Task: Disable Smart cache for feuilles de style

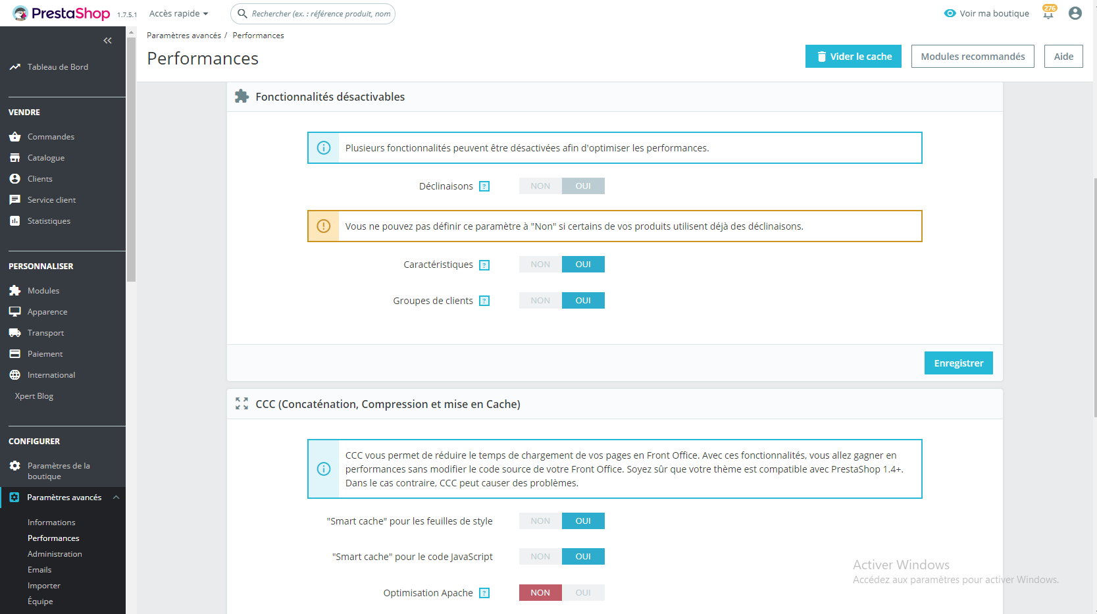Action: (540, 521)
